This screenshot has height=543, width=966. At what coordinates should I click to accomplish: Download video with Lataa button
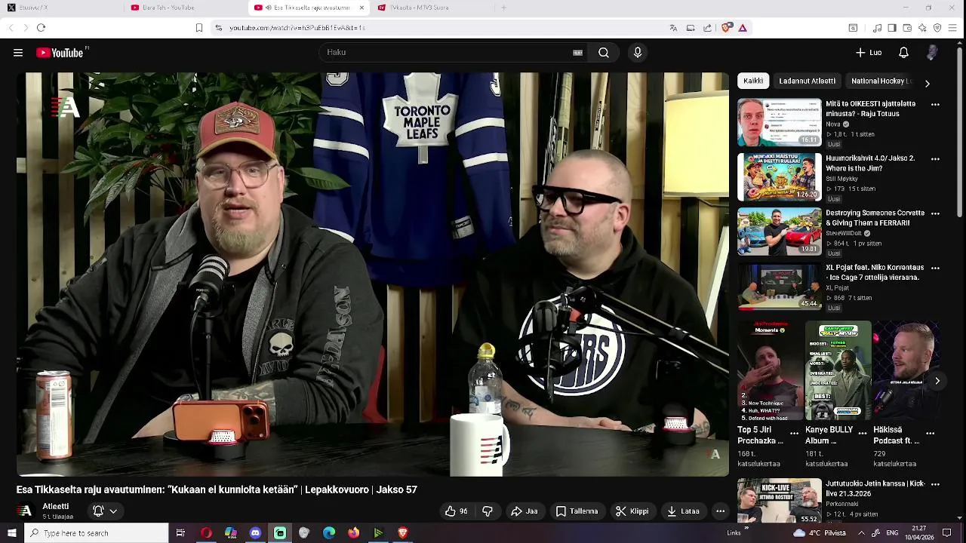coord(683,511)
